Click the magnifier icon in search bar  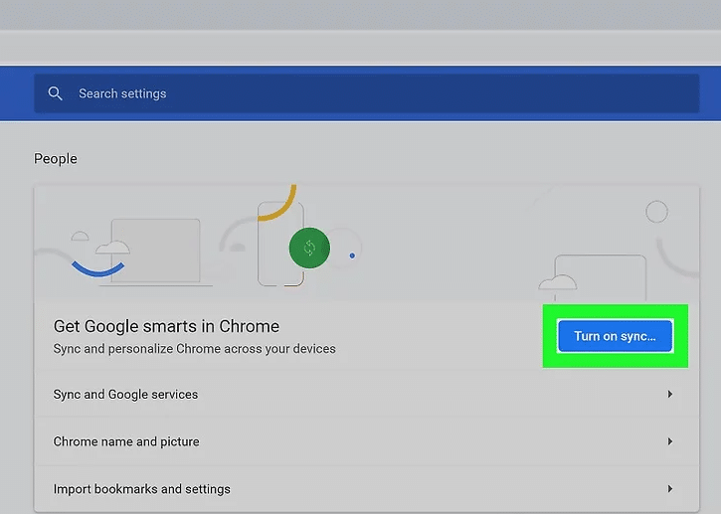[x=55, y=93]
